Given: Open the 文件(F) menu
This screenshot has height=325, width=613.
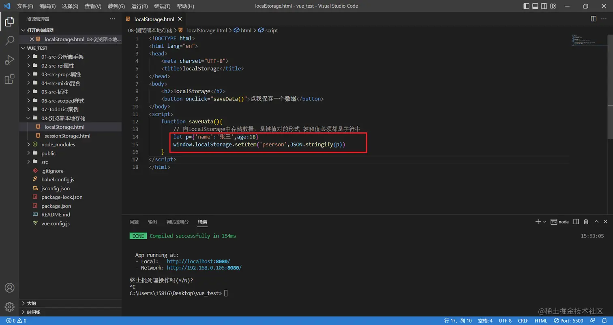Looking at the screenshot, I should [x=25, y=6].
